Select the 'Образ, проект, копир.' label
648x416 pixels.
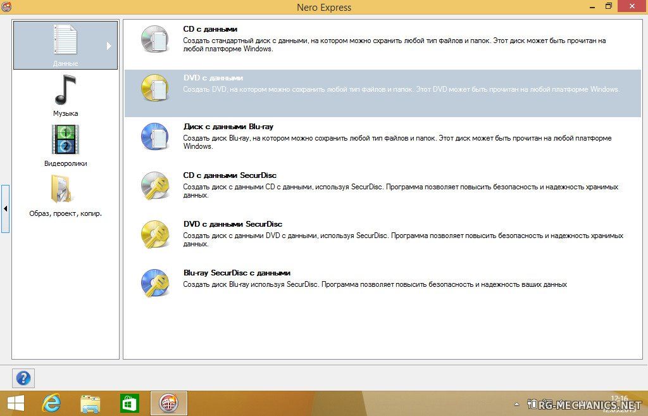[65, 213]
